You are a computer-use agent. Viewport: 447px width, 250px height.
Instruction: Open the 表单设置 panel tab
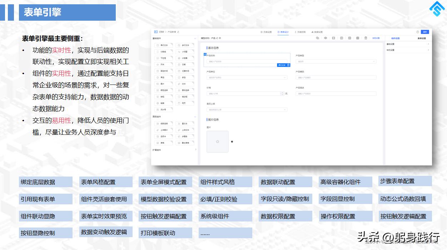[x=422, y=38]
